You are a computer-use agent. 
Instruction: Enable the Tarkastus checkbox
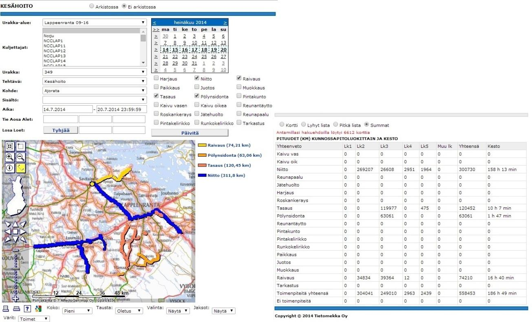click(239, 123)
